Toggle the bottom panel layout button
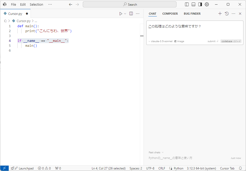 point(193,4)
